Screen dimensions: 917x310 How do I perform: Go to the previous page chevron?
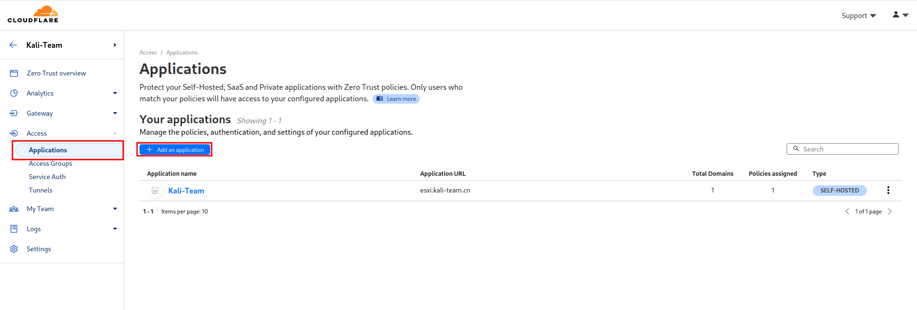click(847, 211)
